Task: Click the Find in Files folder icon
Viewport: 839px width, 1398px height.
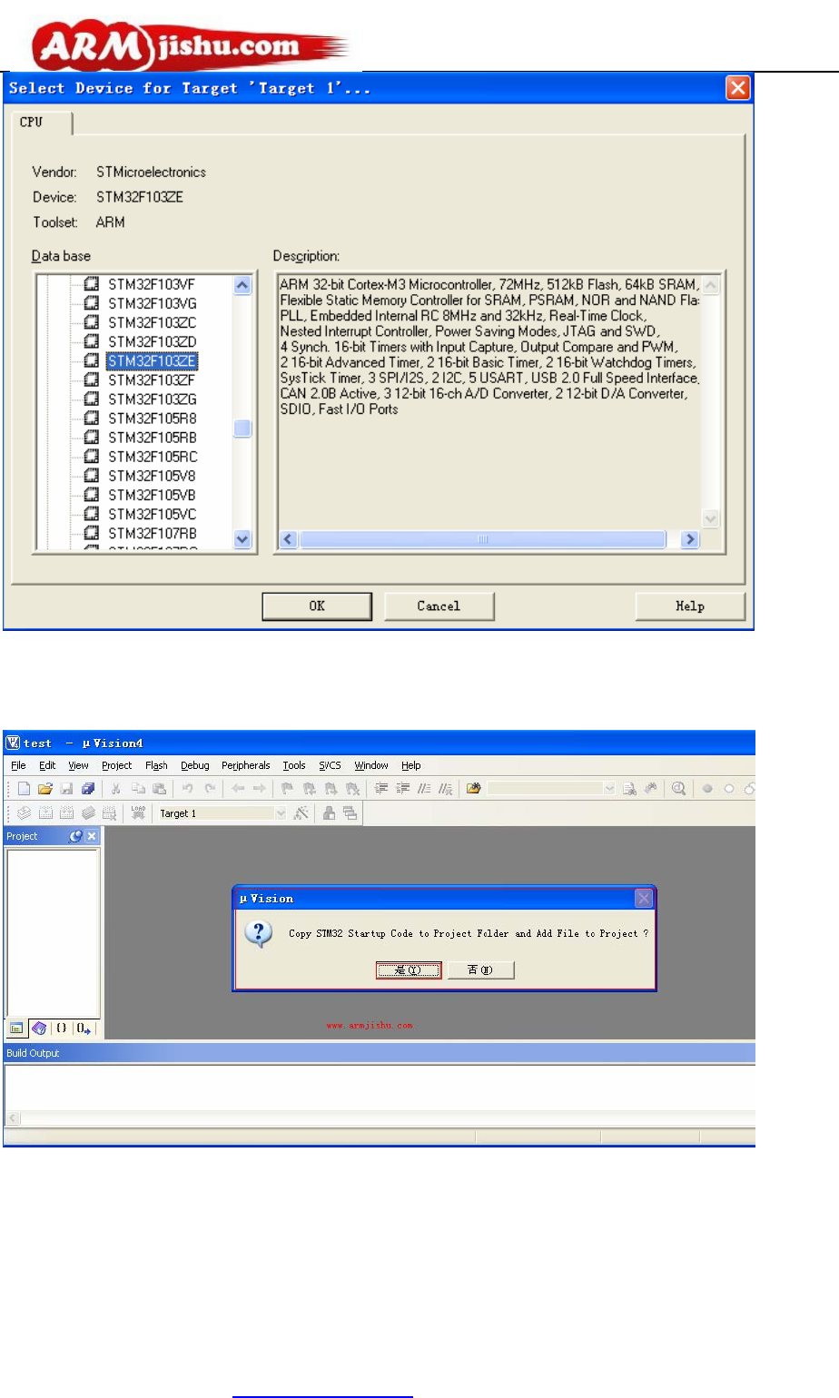Action: (473, 789)
